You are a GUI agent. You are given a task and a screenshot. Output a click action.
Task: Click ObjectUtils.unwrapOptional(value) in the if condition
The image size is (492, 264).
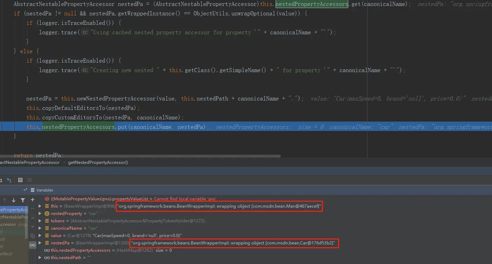pos(248,13)
